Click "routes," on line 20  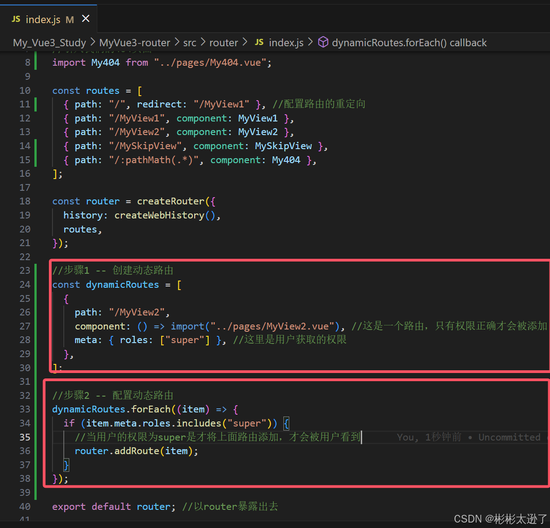pyautogui.click(x=83, y=229)
